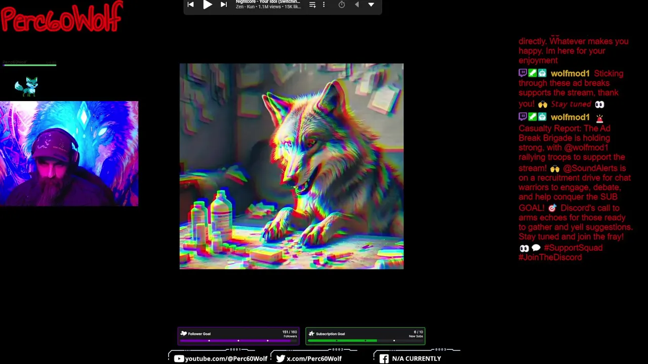Click the #JoinTheDiscord hashtag
The image size is (648, 364).
(x=550, y=257)
